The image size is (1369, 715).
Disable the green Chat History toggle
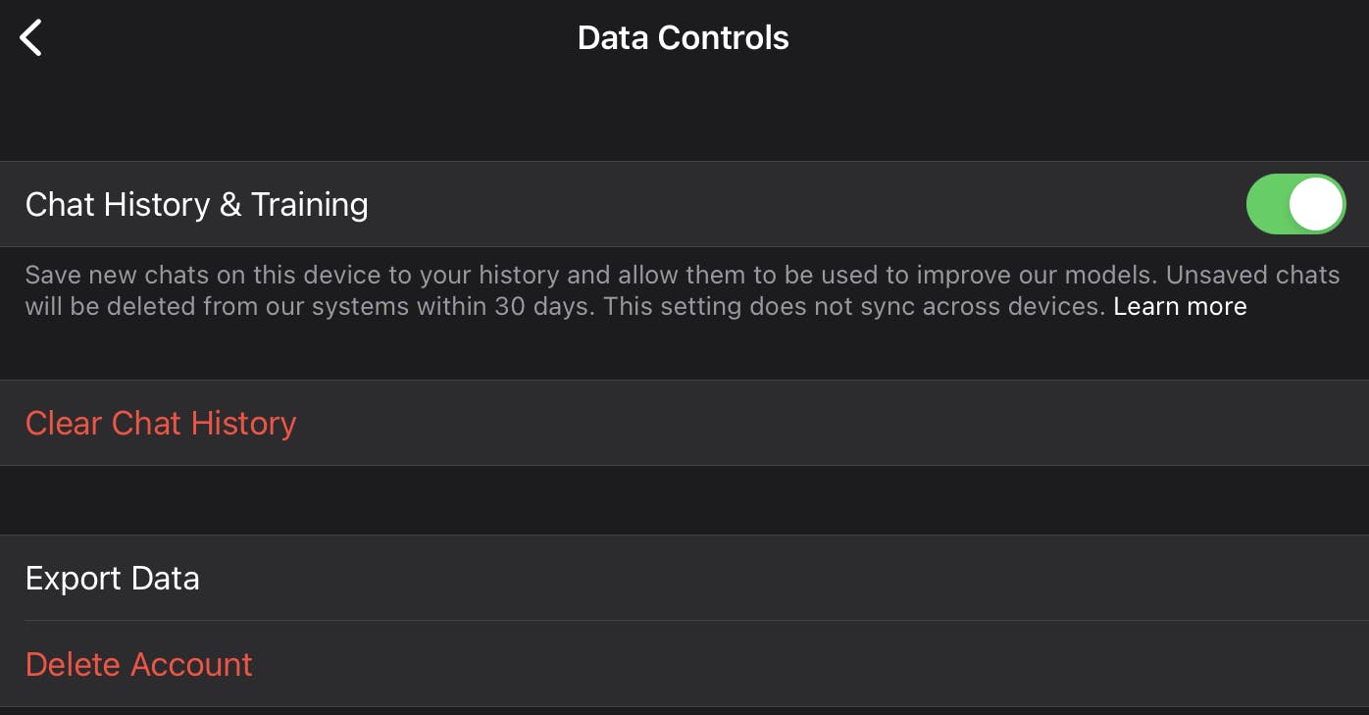[1295, 204]
